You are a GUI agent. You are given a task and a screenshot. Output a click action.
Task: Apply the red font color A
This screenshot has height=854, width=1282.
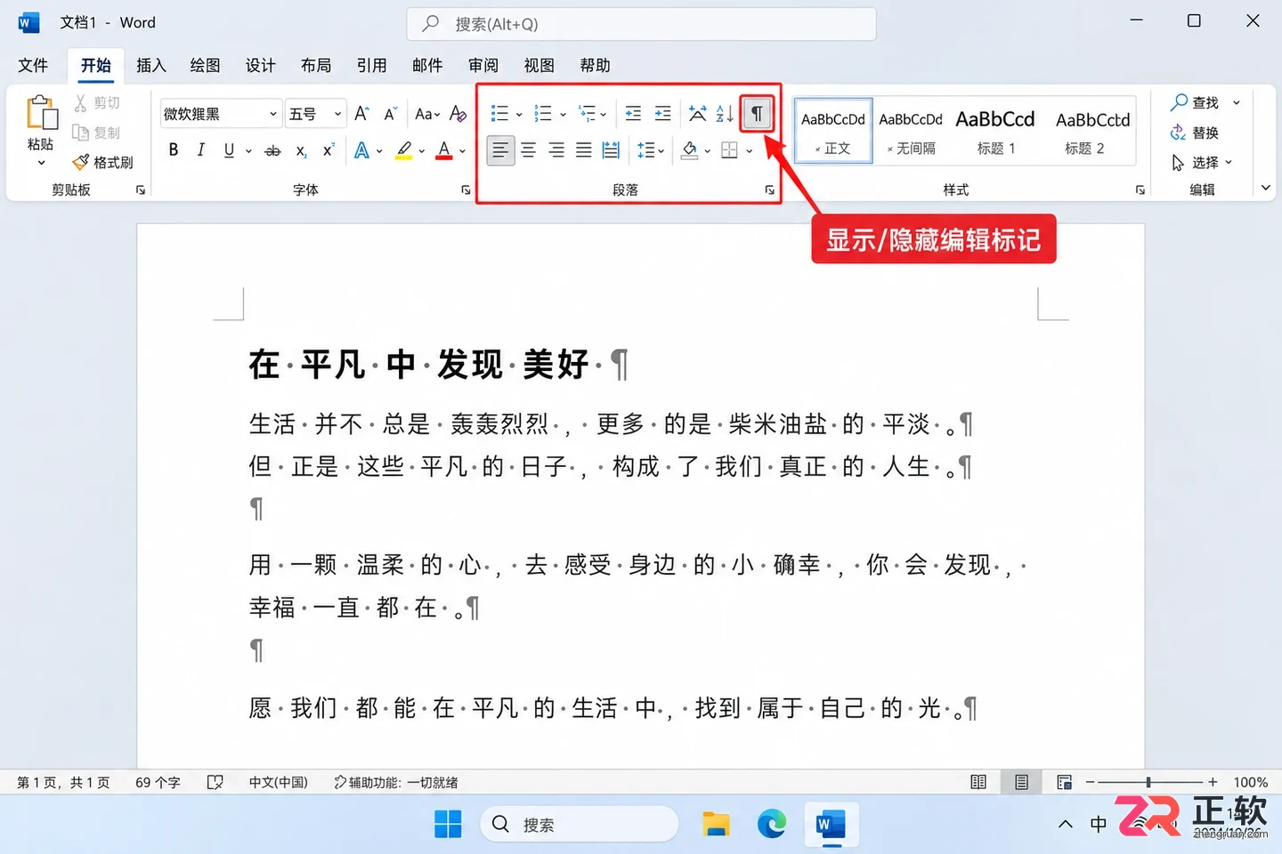click(x=444, y=150)
